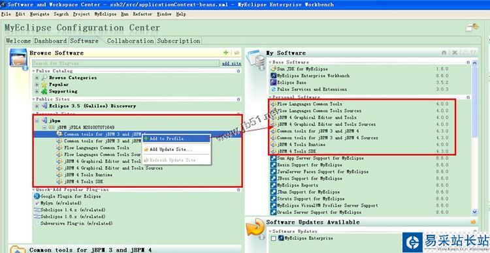Click the jbpm site icon in Personal Sites
The image size is (490, 253).
tap(44, 121)
